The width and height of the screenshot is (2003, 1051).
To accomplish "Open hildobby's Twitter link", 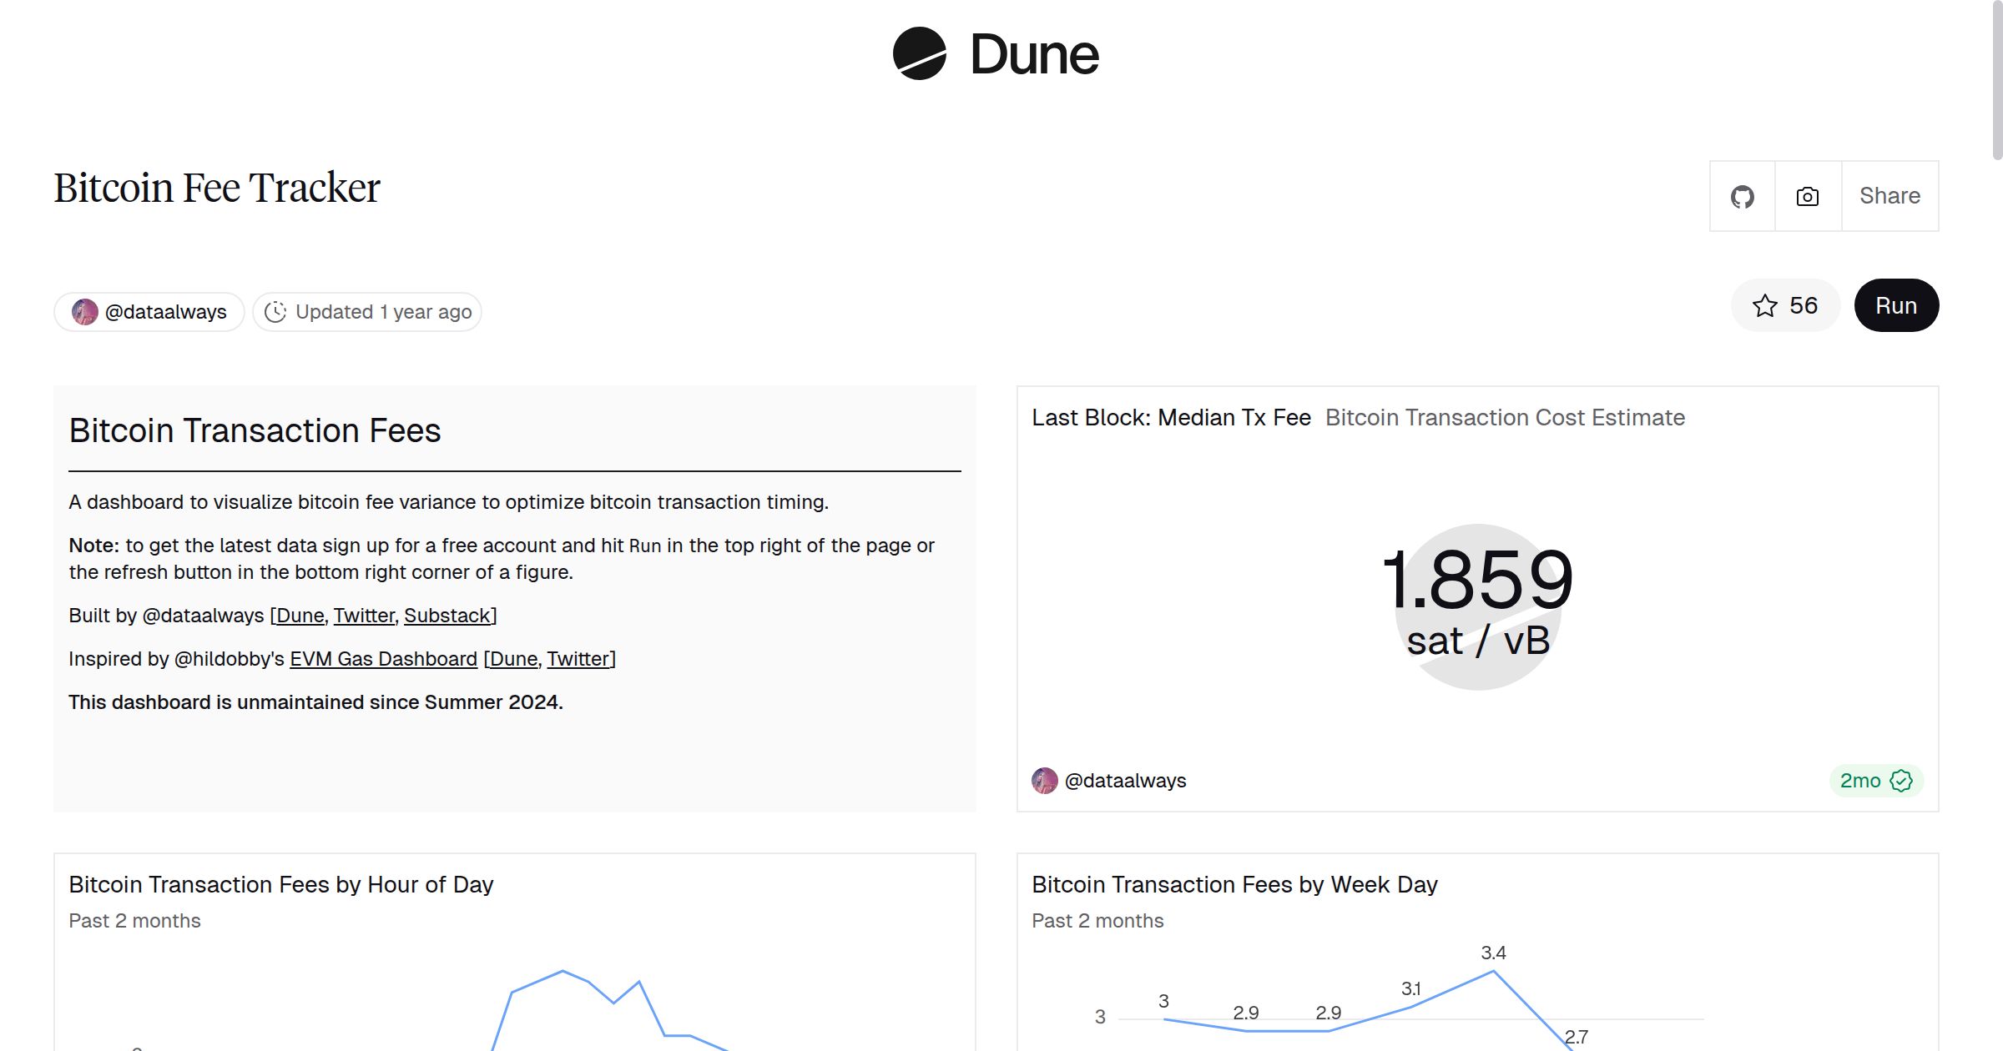I will (x=578, y=659).
